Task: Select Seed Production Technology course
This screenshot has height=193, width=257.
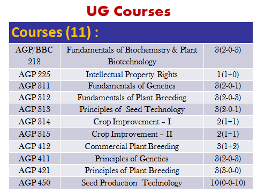Action: (x=132, y=183)
